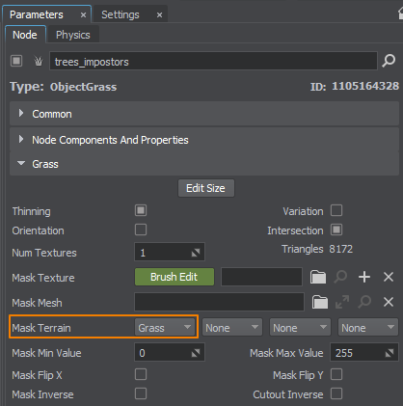
Task: Open folder browser for Mask Mesh
Action: [320, 302]
